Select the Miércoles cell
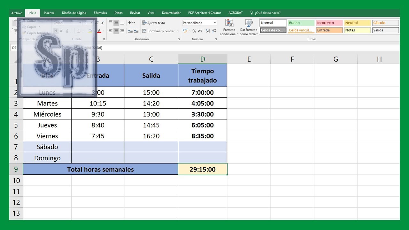Image resolution: width=409 pixels, height=230 pixels. click(x=47, y=114)
